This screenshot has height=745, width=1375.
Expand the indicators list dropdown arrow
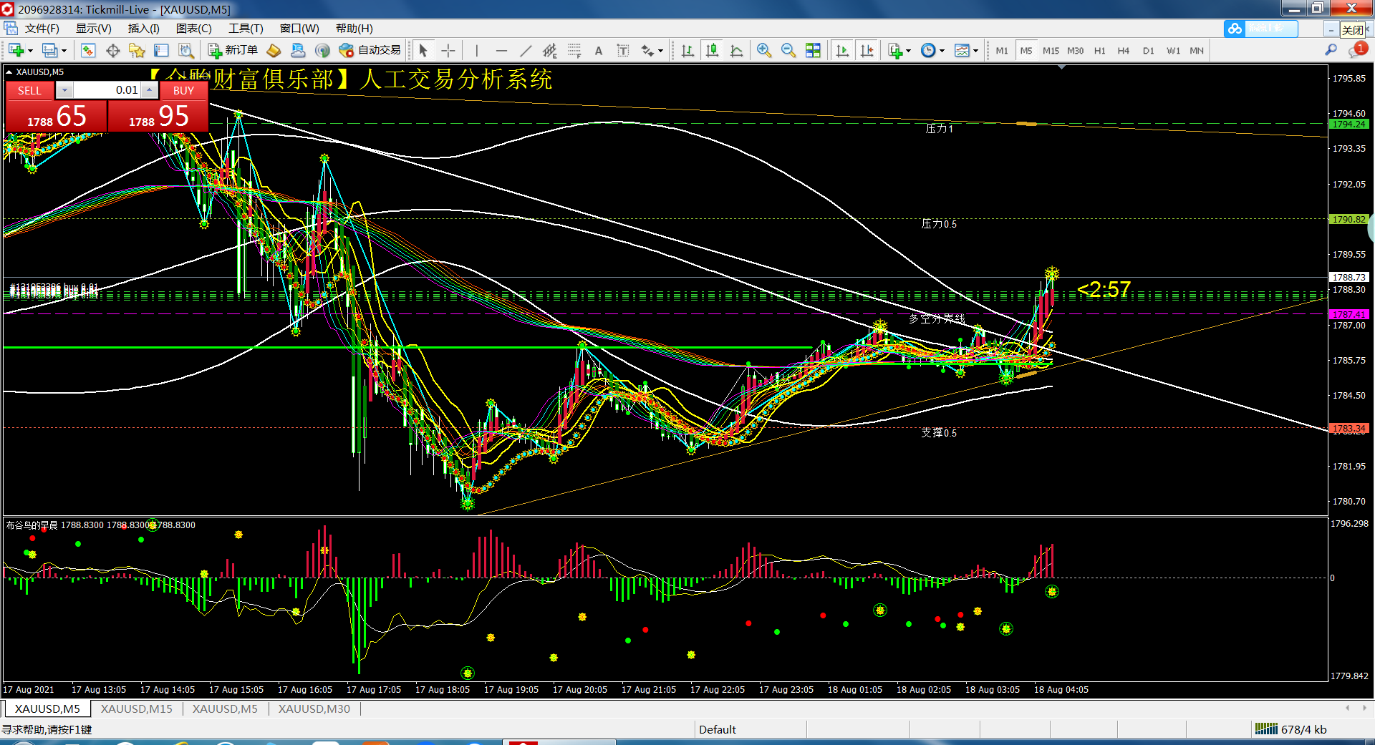pos(908,51)
